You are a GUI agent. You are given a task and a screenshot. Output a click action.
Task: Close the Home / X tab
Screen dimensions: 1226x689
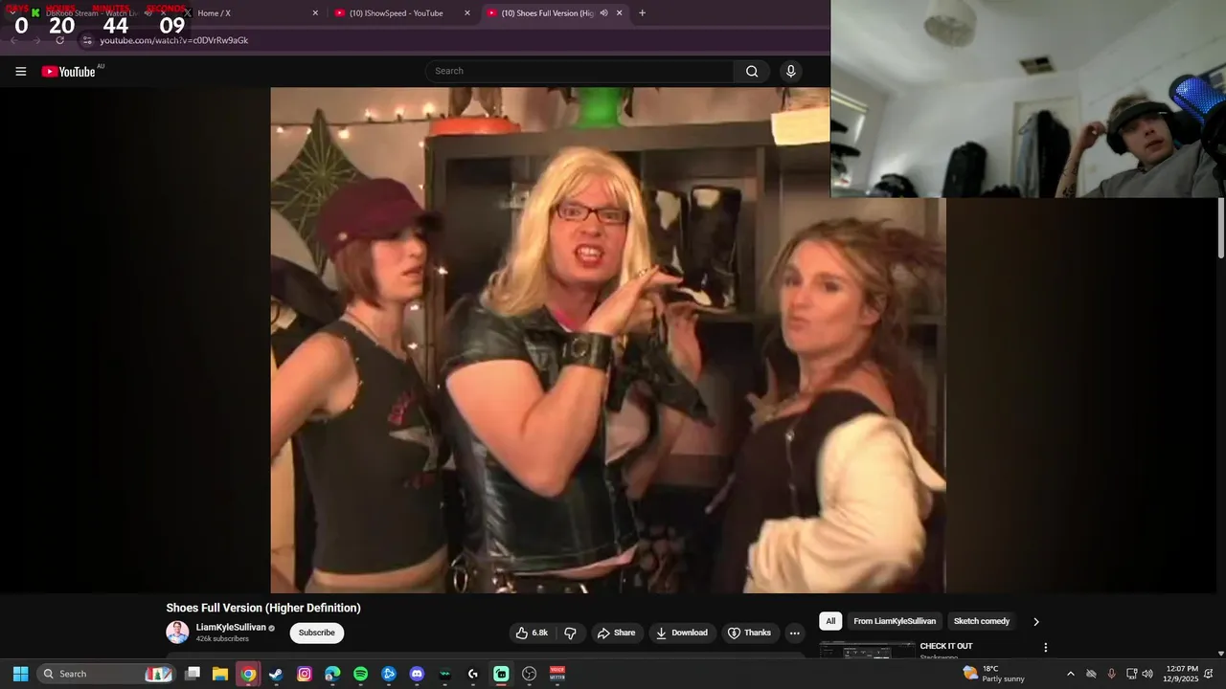pyautogui.click(x=315, y=13)
